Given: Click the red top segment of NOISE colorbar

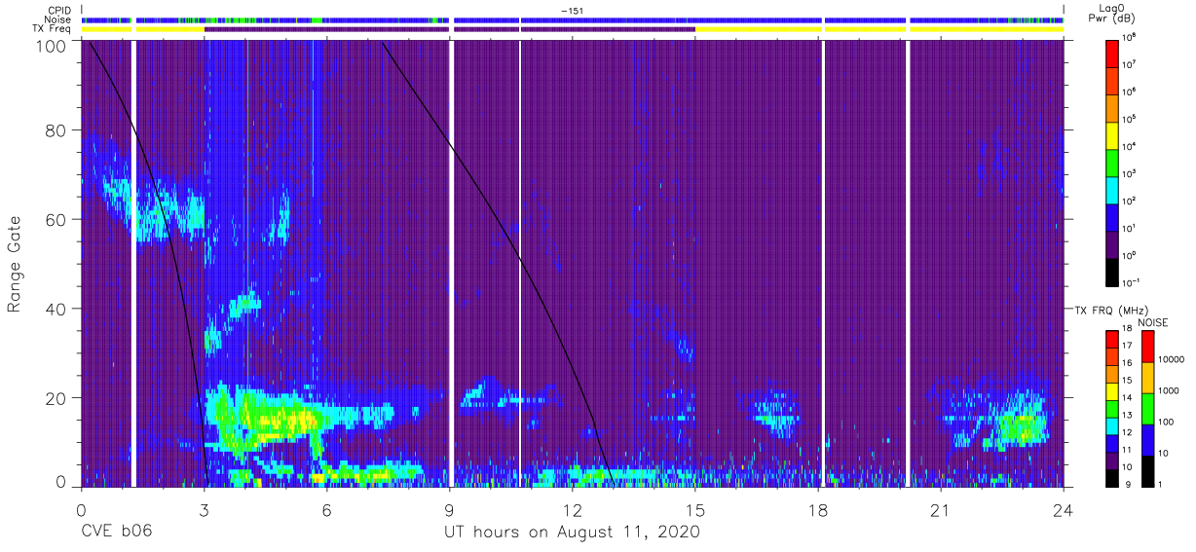Looking at the screenshot, I should [x=1146, y=346].
